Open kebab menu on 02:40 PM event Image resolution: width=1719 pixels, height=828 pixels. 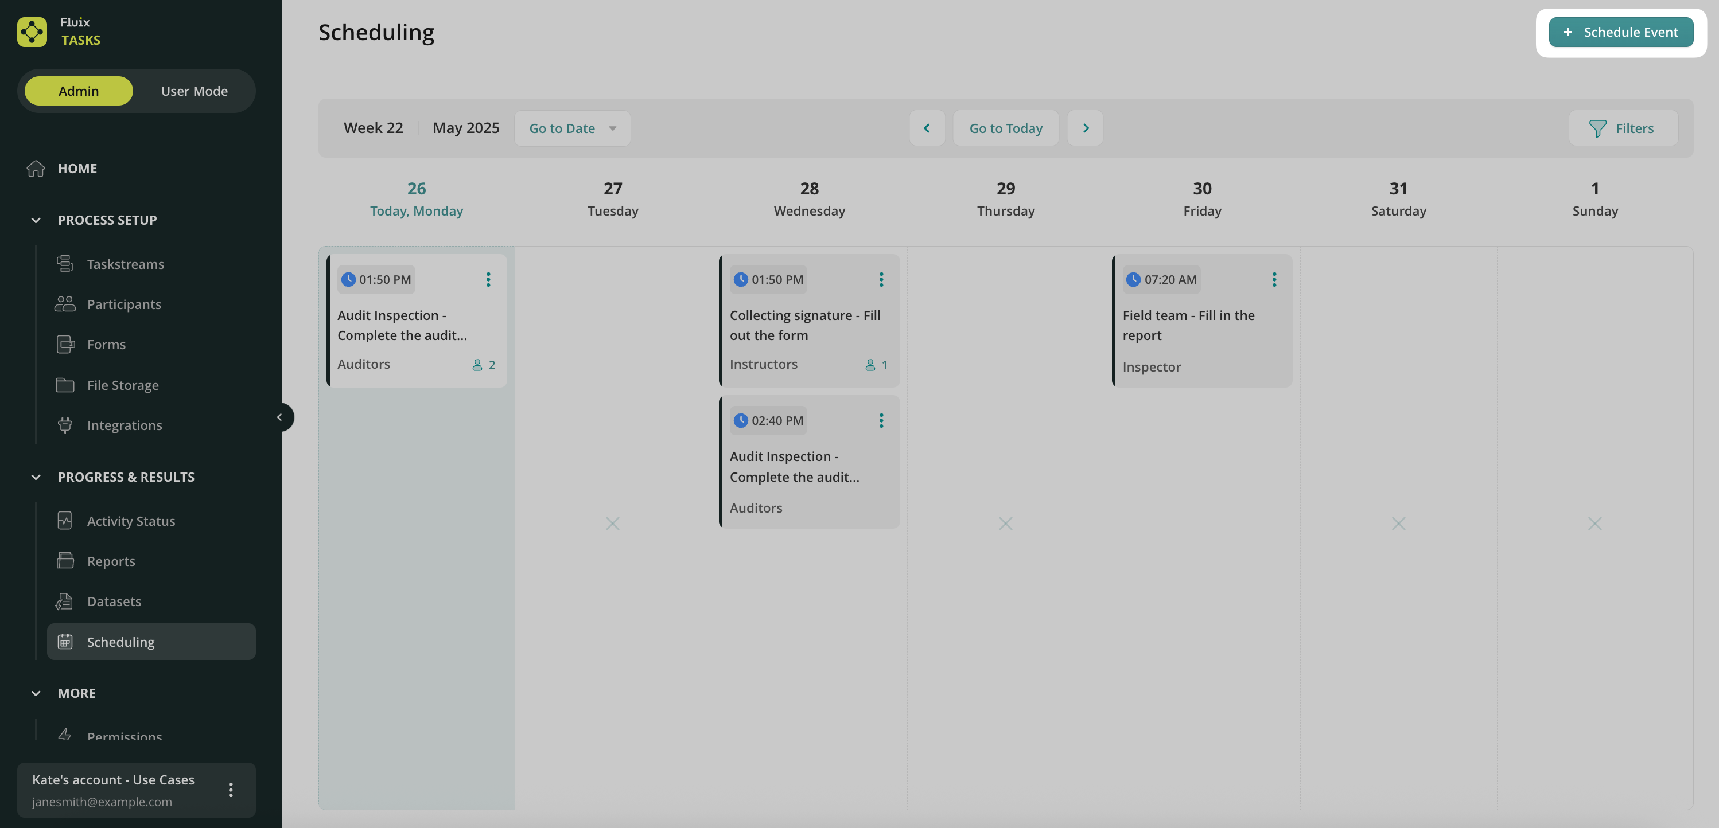tap(881, 421)
